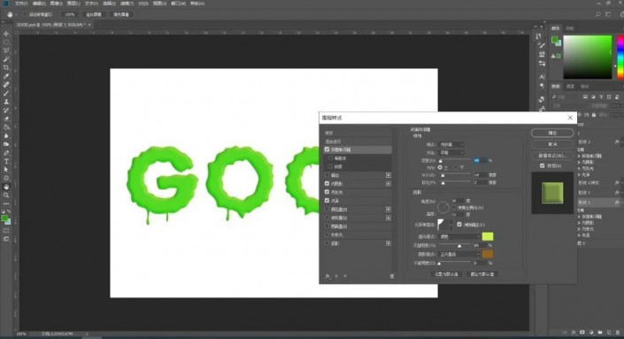This screenshot has width=624, height=339.
Task: Open the Technique (方法) dropdown
Action: [x=451, y=153]
